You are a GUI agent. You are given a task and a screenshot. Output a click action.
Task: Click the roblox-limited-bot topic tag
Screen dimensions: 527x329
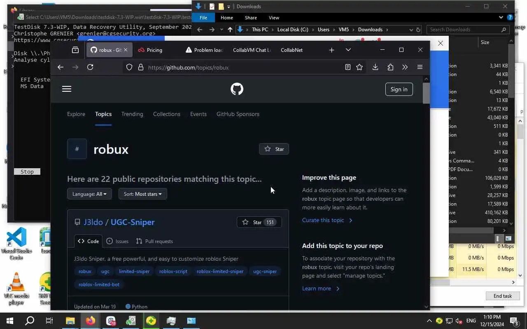[99, 284]
